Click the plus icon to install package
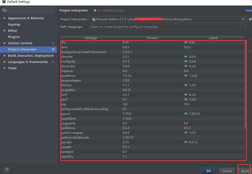 click(x=250, y=39)
